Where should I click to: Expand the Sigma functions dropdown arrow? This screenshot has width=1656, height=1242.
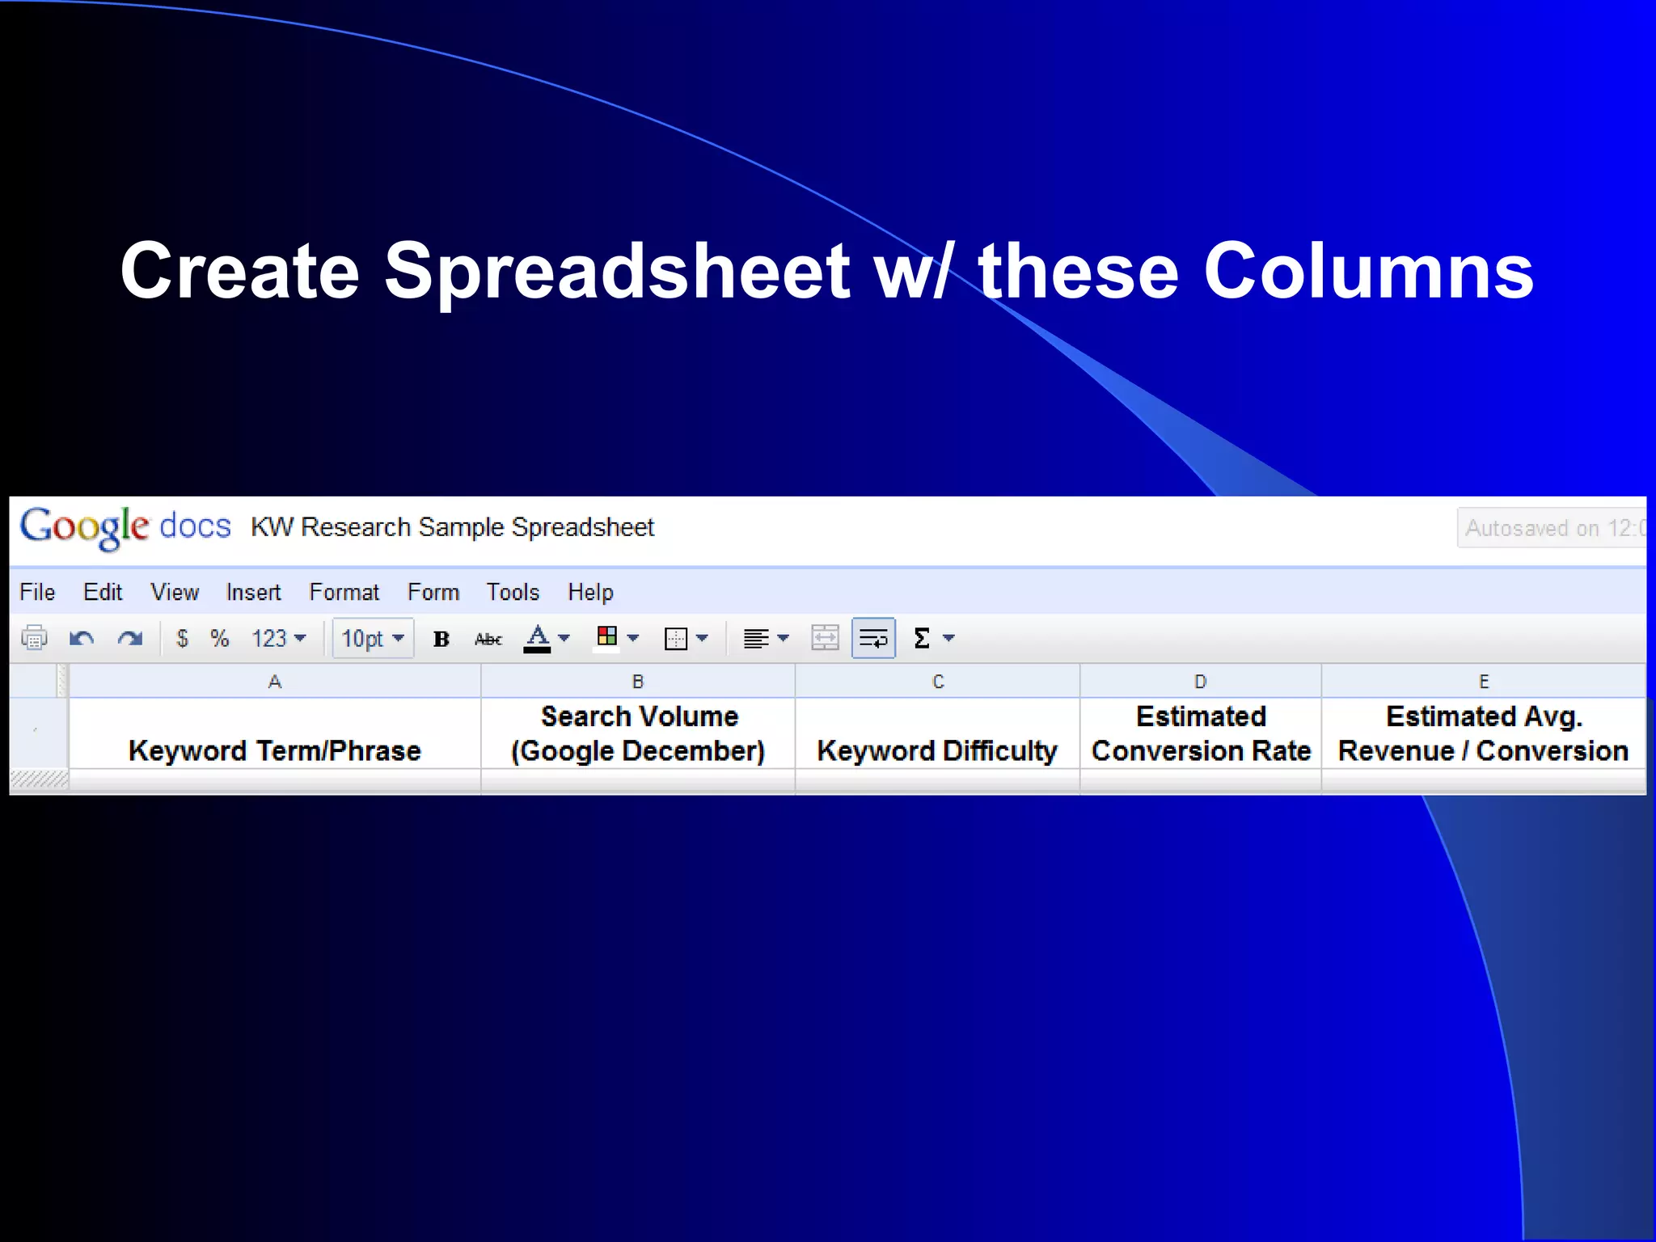(x=949, y=638)
